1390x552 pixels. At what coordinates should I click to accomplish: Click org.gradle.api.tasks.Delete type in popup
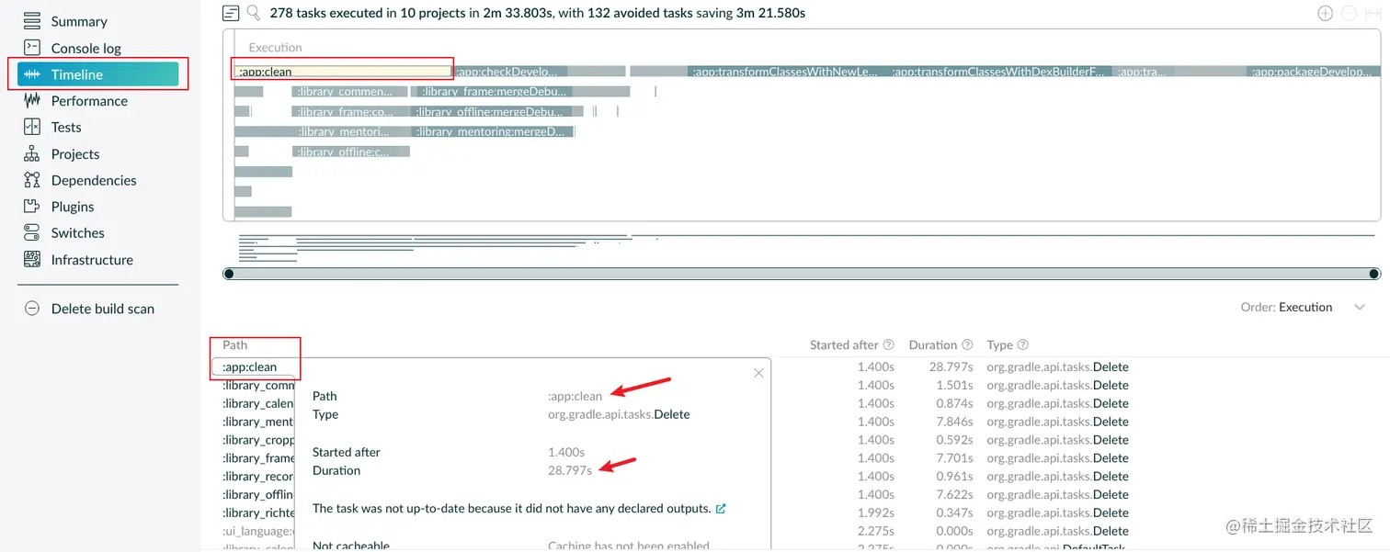tap(619, 414)
